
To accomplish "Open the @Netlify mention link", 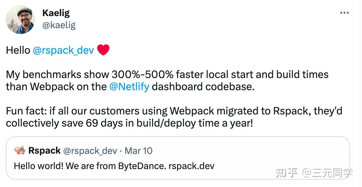I will point(130,87).
